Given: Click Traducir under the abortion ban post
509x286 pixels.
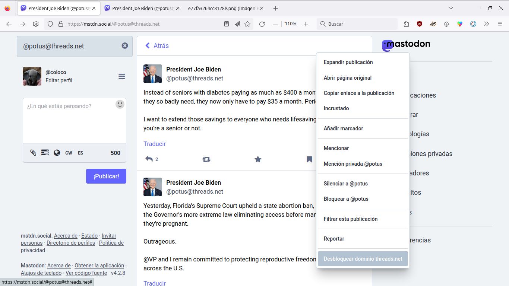Looking at the screenshot, I should pos(155,283).
